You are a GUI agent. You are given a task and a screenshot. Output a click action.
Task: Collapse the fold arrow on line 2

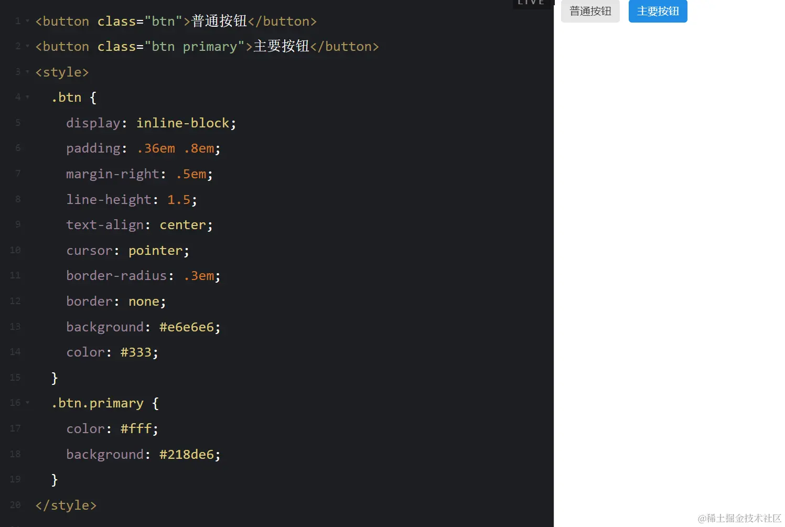[x=27, y=46]
